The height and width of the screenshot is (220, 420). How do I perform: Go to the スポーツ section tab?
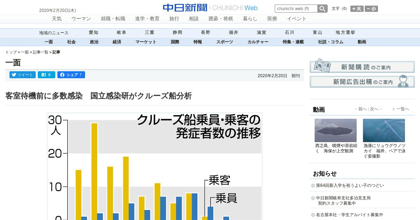click(x=225, y=42)
